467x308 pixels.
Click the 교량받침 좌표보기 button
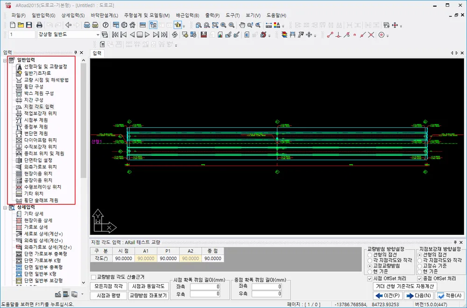(x=149, y=295)
